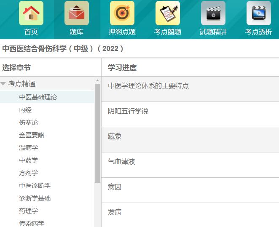Open 阴阳五行学说 row
This screenshot has height=227, width=279.
coord(190,115)
